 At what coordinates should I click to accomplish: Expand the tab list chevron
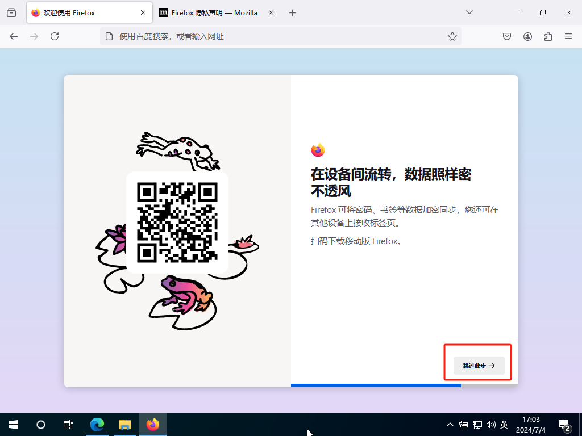(x=469, y=12)
